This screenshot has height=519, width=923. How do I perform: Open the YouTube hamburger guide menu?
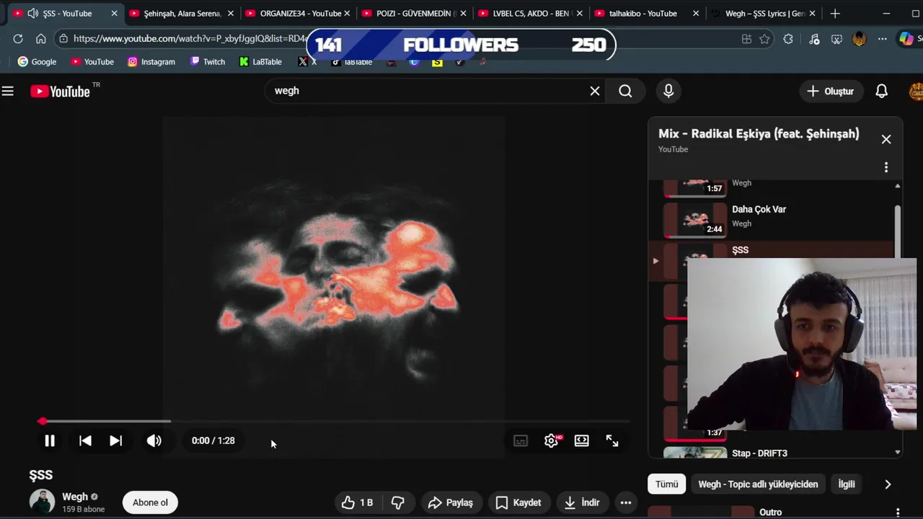click(8, 91)
